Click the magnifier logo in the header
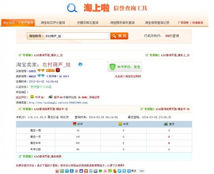214x174 pixels. [72, 8]
